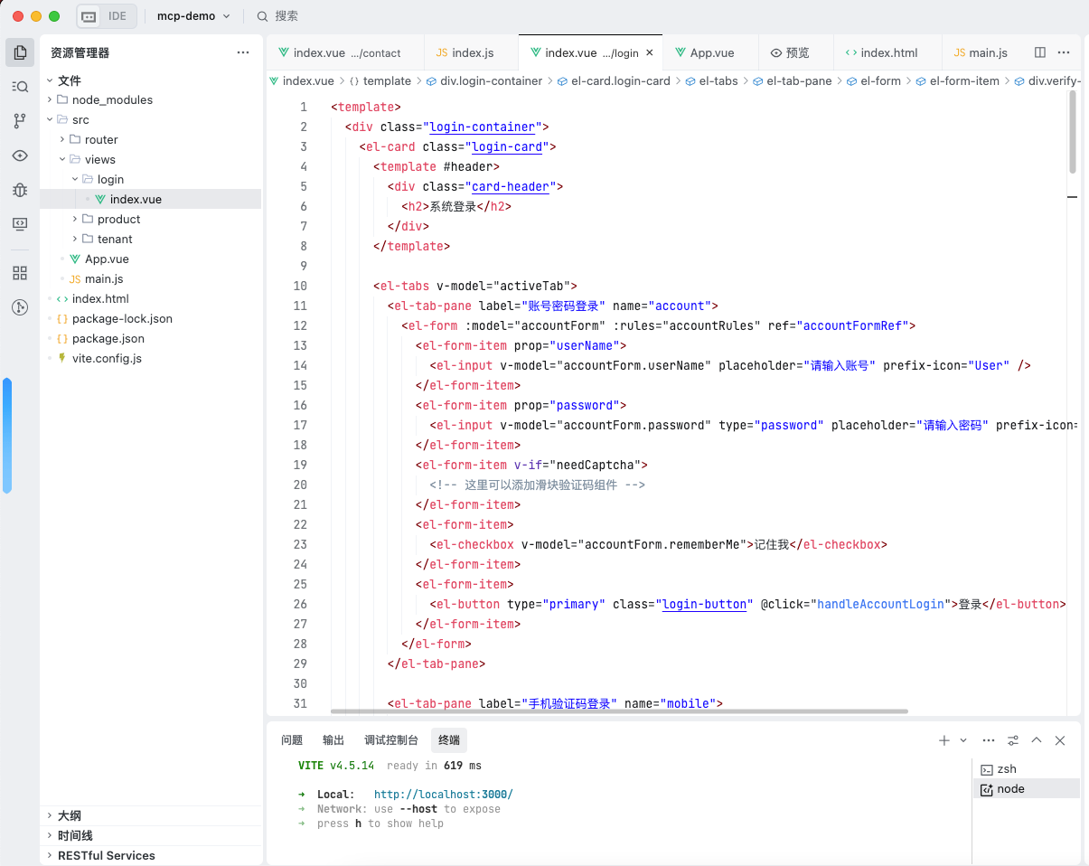Open the Search view in the activity bar
Image resolution: width=1089 pixels, height=866 pixels.
tap(20, 87)
